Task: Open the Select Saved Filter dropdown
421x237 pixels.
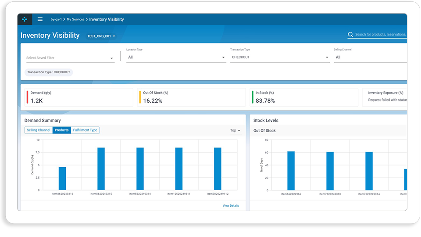Action: (x=70, y=58)
